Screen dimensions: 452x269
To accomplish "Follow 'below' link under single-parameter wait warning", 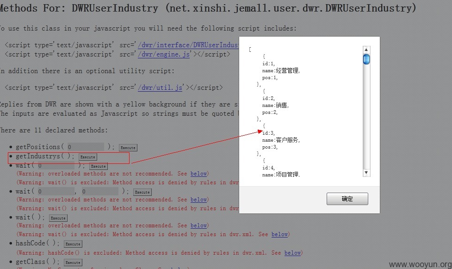I will tap(198, 174).
